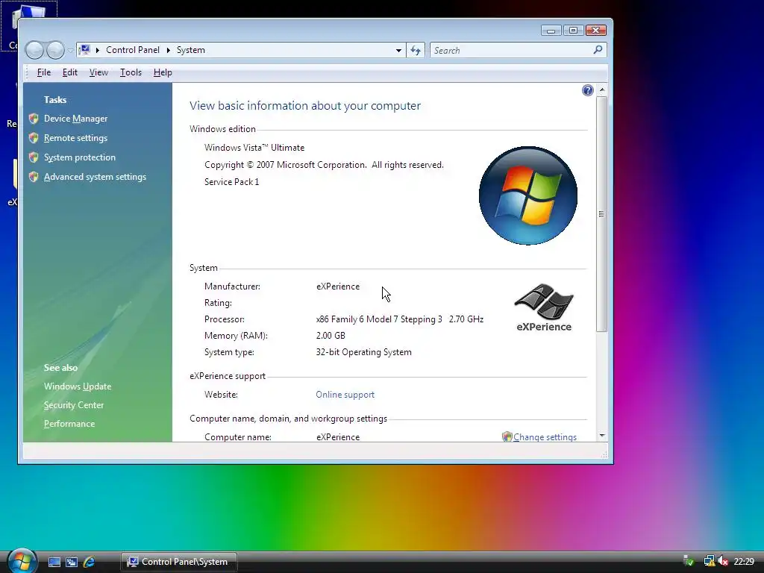Open the Tools menu
The width and height of the screenshot is (764, 573).
tap(131, 72)
